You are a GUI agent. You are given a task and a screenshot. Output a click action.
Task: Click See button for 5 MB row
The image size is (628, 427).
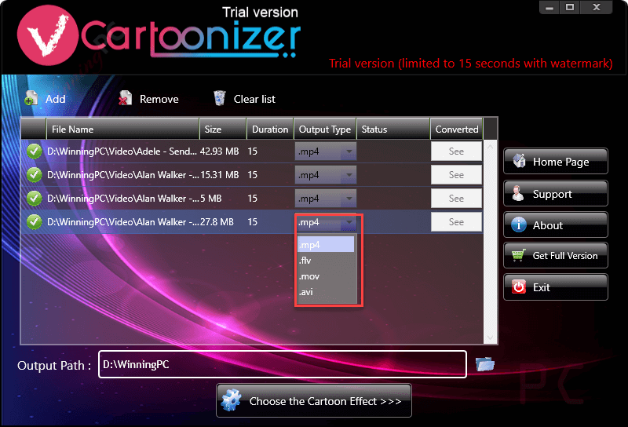click(456, 199)
